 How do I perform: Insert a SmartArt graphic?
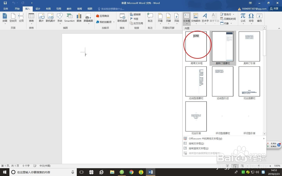[x=69, y=18]
